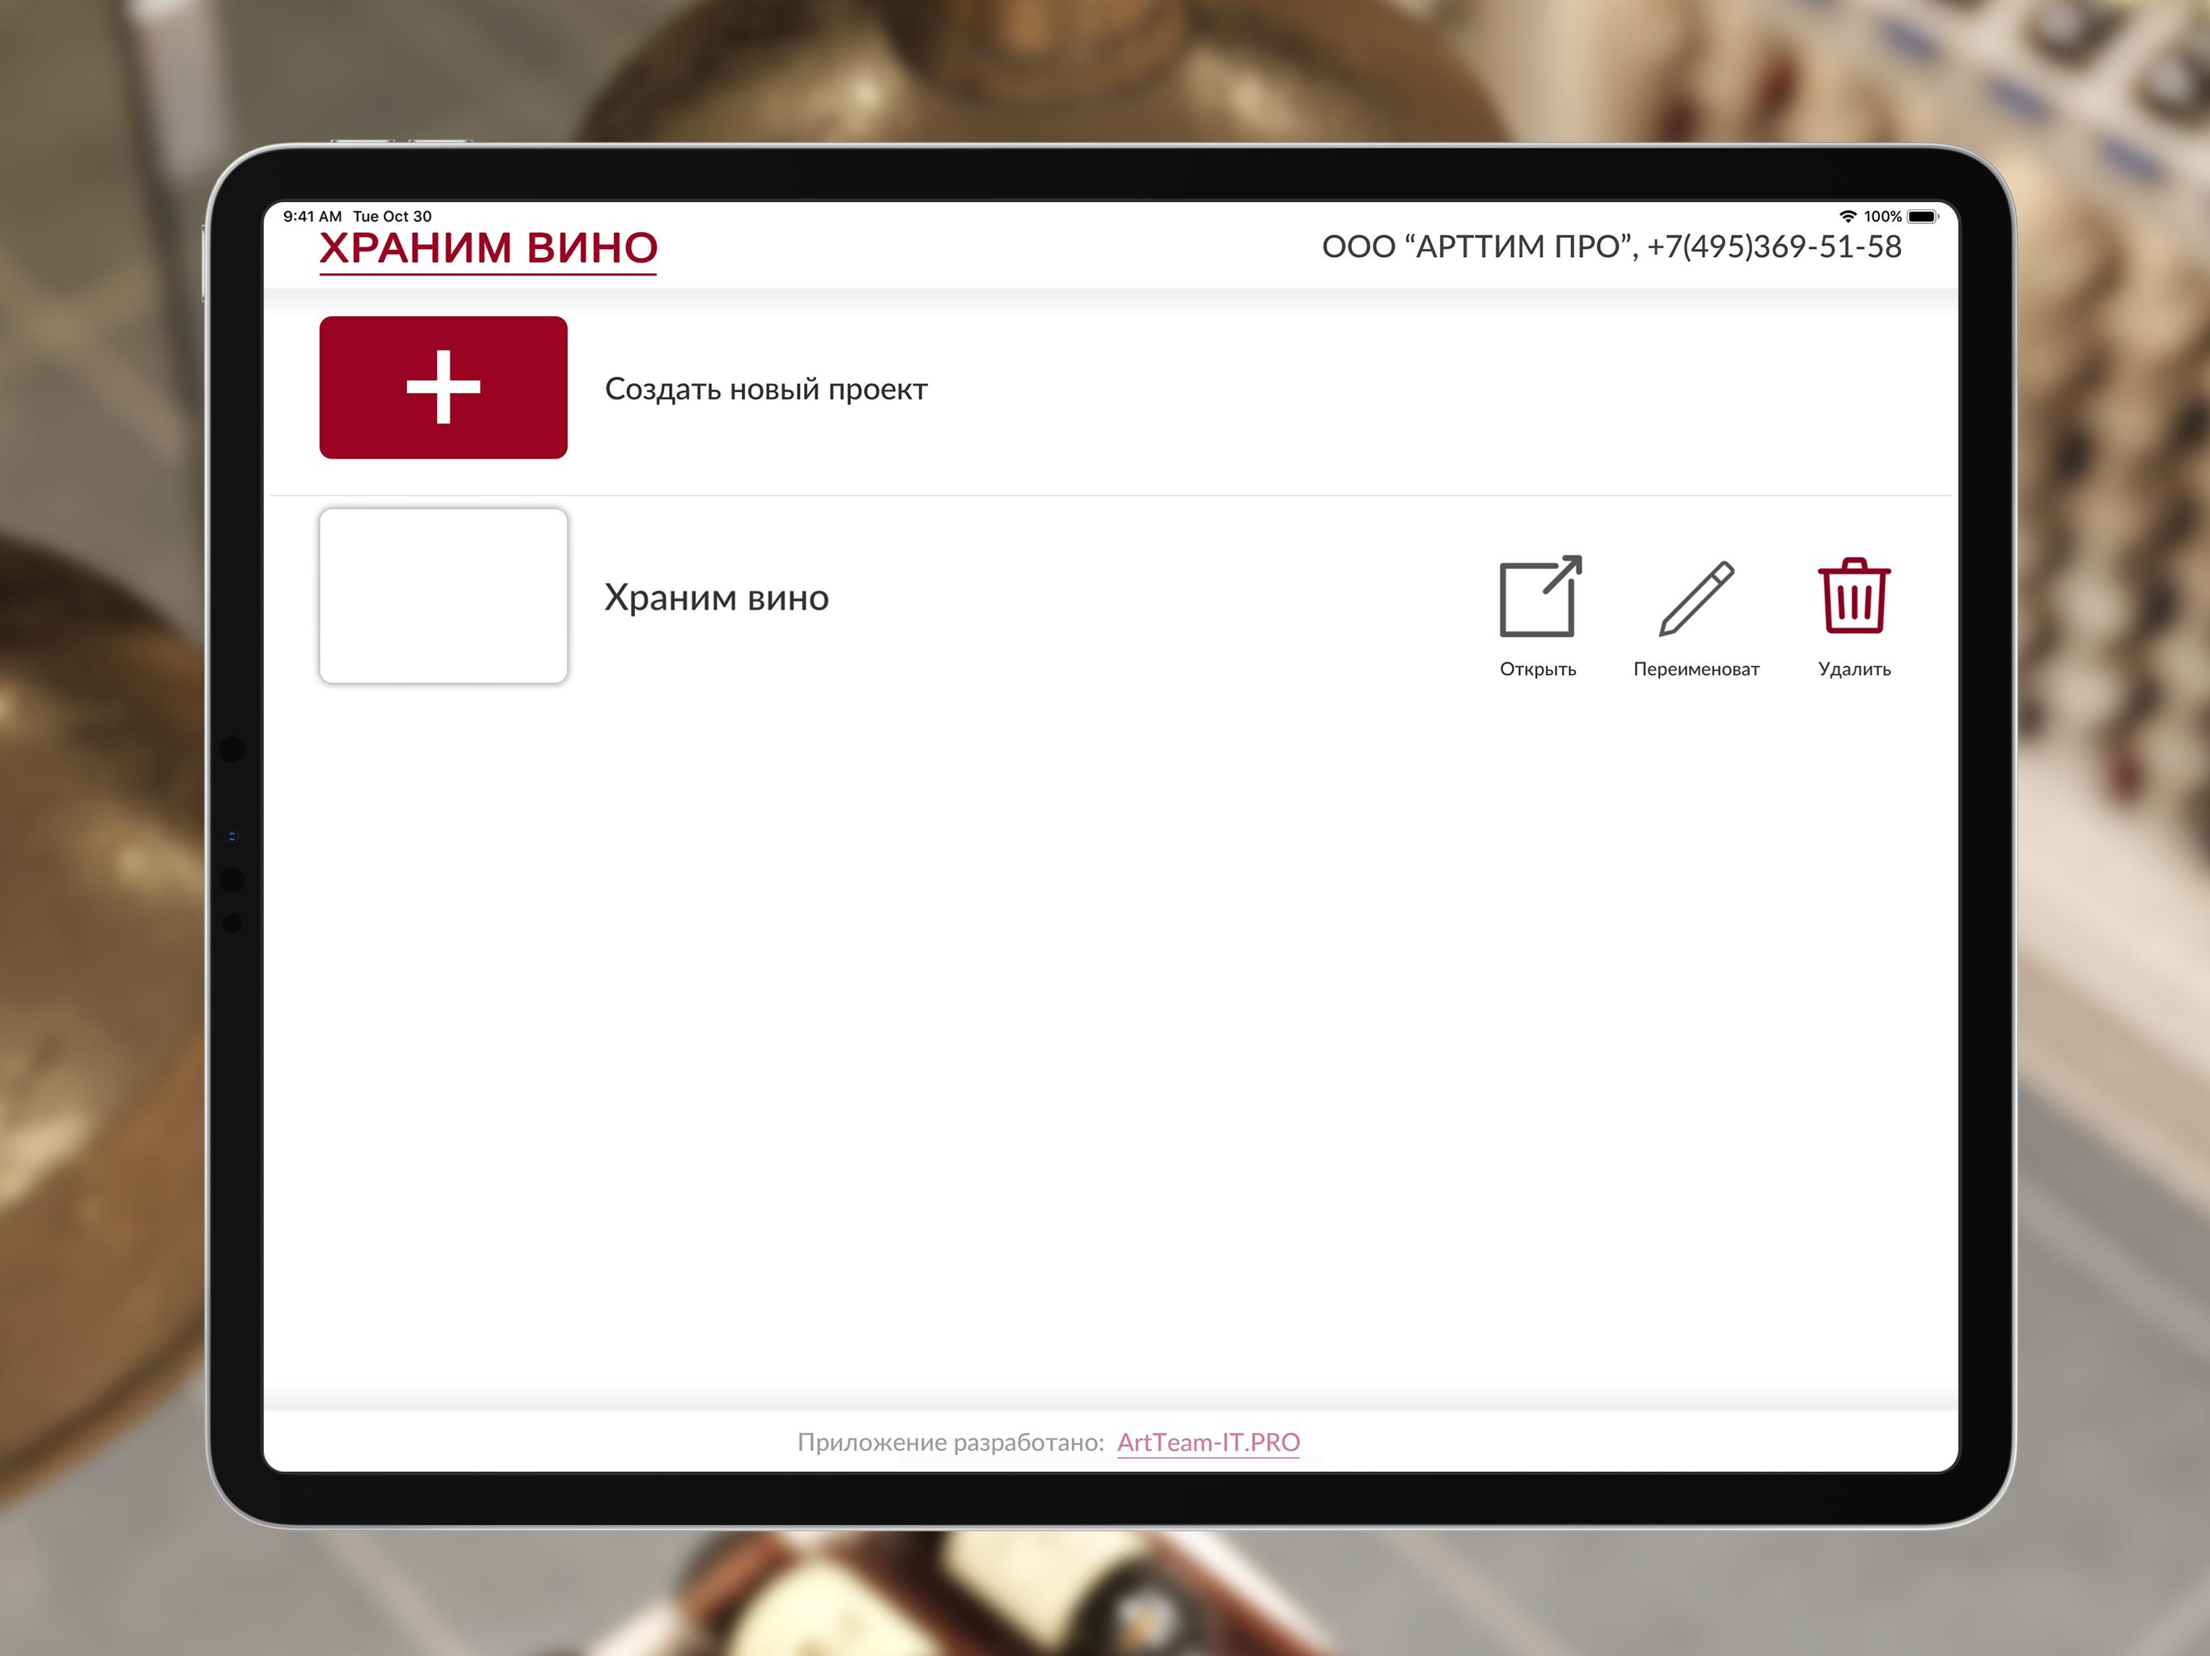Open the Храним вино project thumbnail
Screen dimensions: 2210x1656
pyautogui.click(x=443, y=596)
